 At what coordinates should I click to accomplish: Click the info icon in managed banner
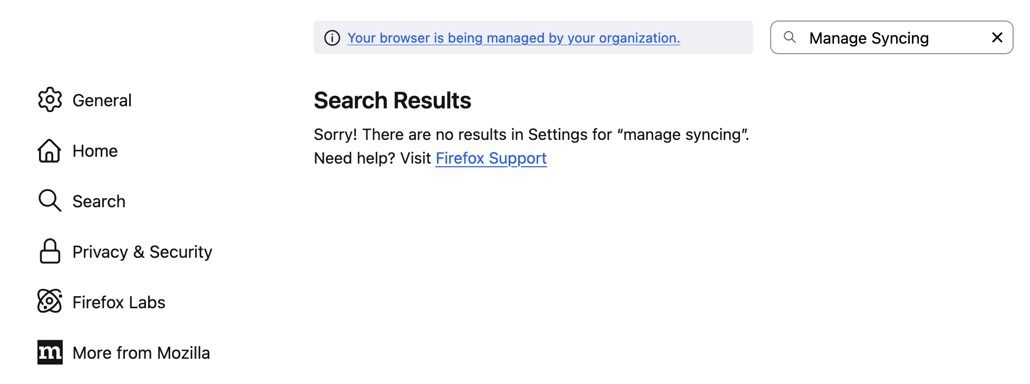tap(332, 38)
